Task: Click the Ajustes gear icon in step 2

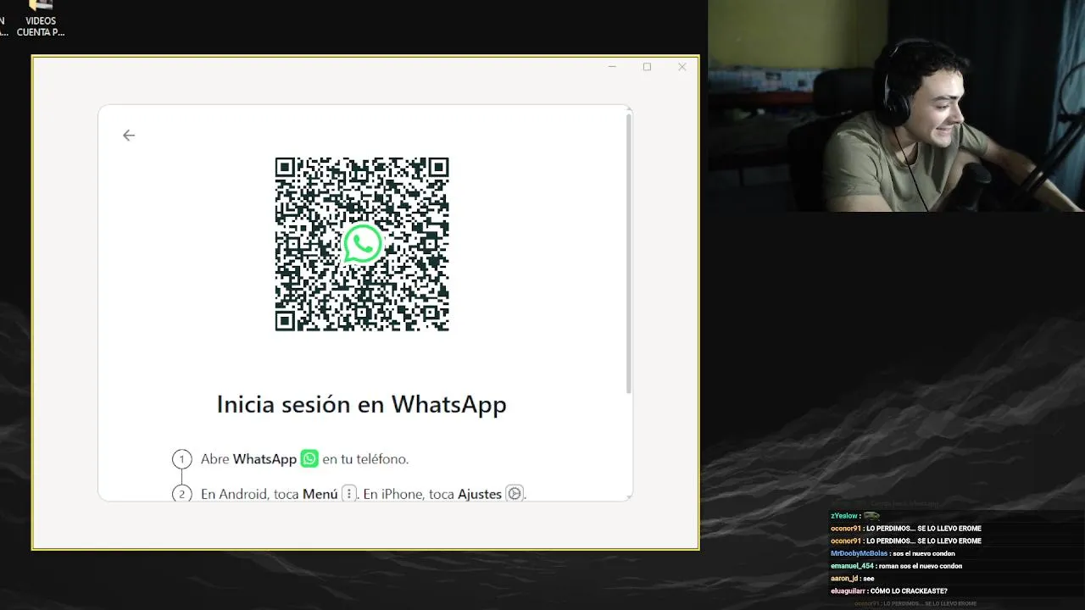Action: click(x=515, y=494)
